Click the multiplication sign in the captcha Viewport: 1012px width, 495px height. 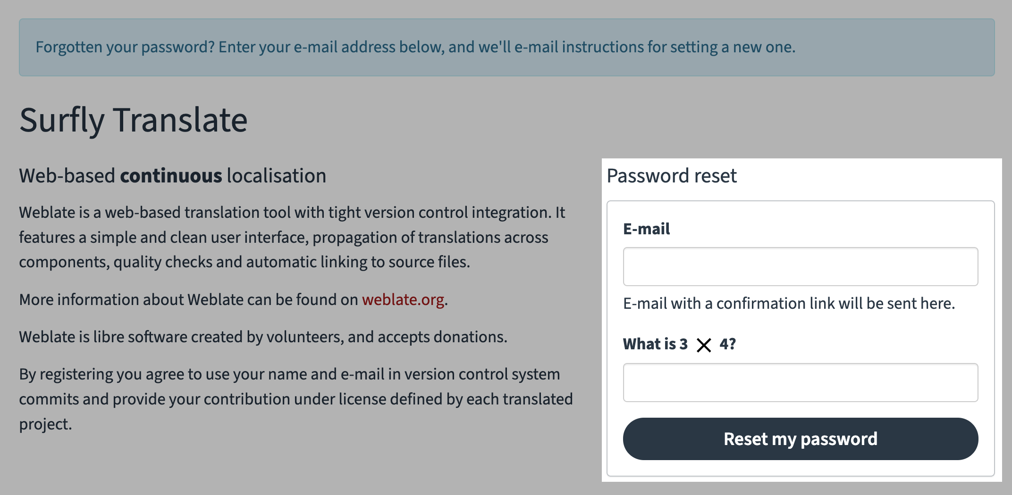point(703,345)
